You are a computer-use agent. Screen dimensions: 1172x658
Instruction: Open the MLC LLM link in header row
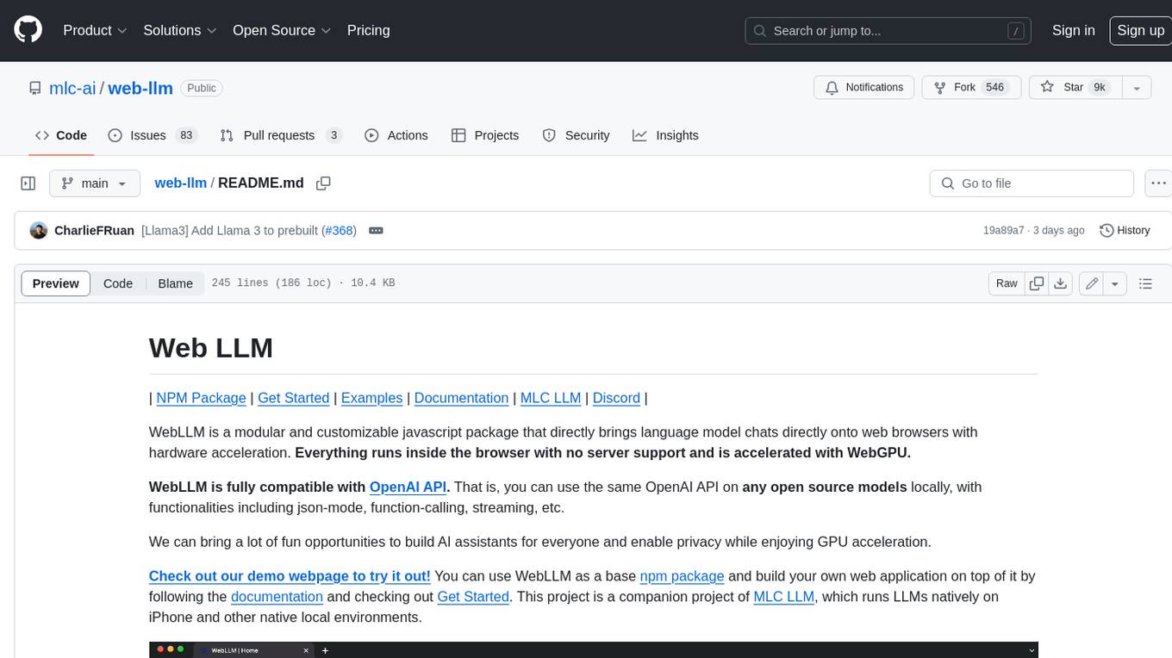[551, 398]
